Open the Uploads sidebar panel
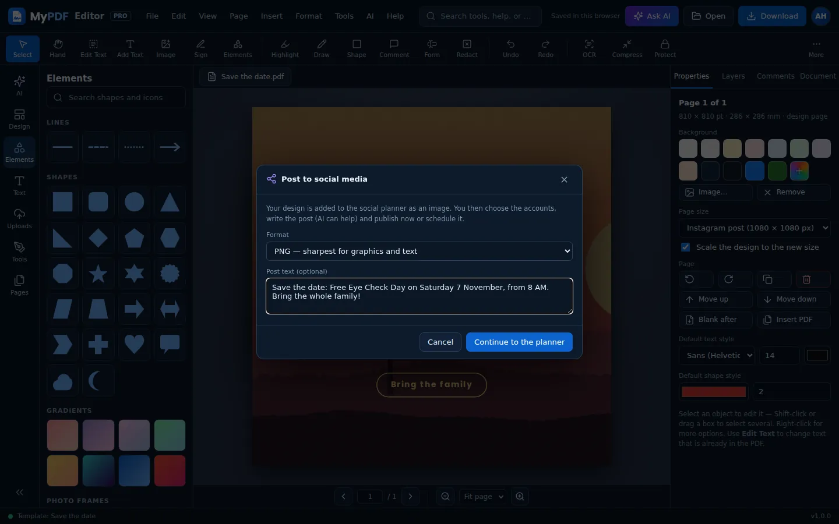The width and height of the screenshot is (839, 524). [19, 218]
